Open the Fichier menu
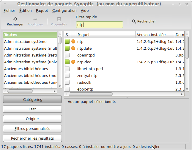This screenshot has width=192, height=150. tap(9, 11)
